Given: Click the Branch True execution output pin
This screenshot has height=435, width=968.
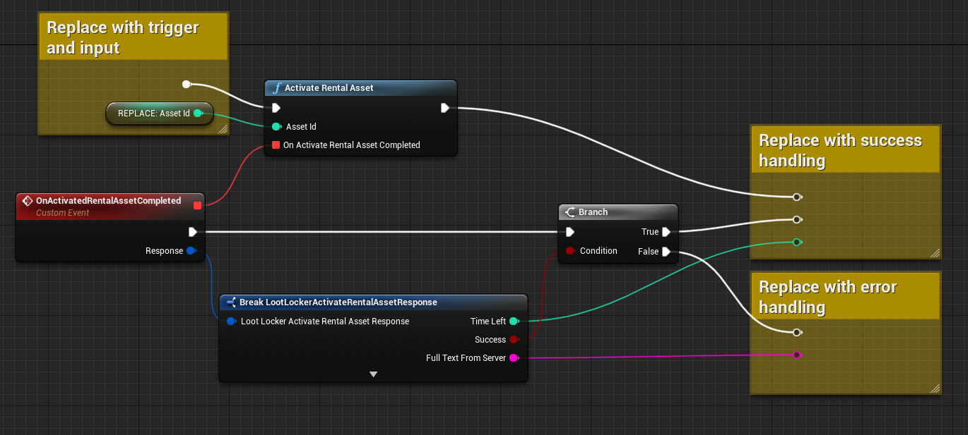Looking at the screenshot, I should 666,232.
